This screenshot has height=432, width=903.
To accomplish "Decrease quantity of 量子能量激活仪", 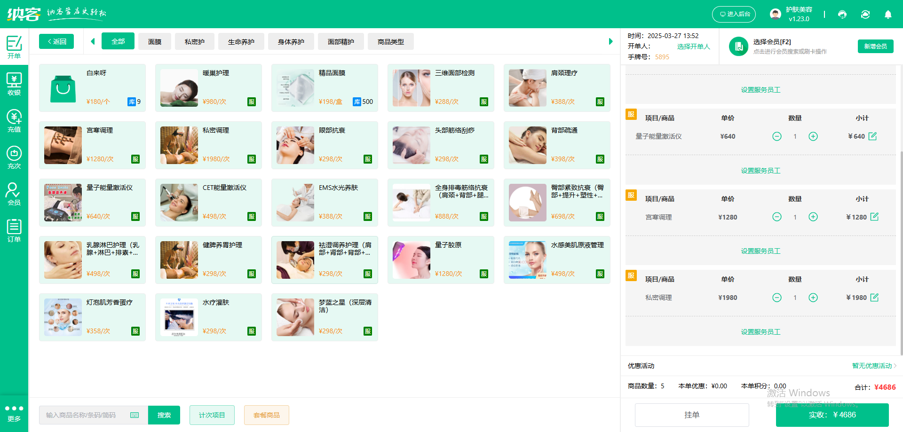I will click(777, 136).
